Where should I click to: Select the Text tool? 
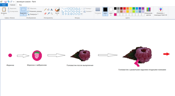[51, 10]
